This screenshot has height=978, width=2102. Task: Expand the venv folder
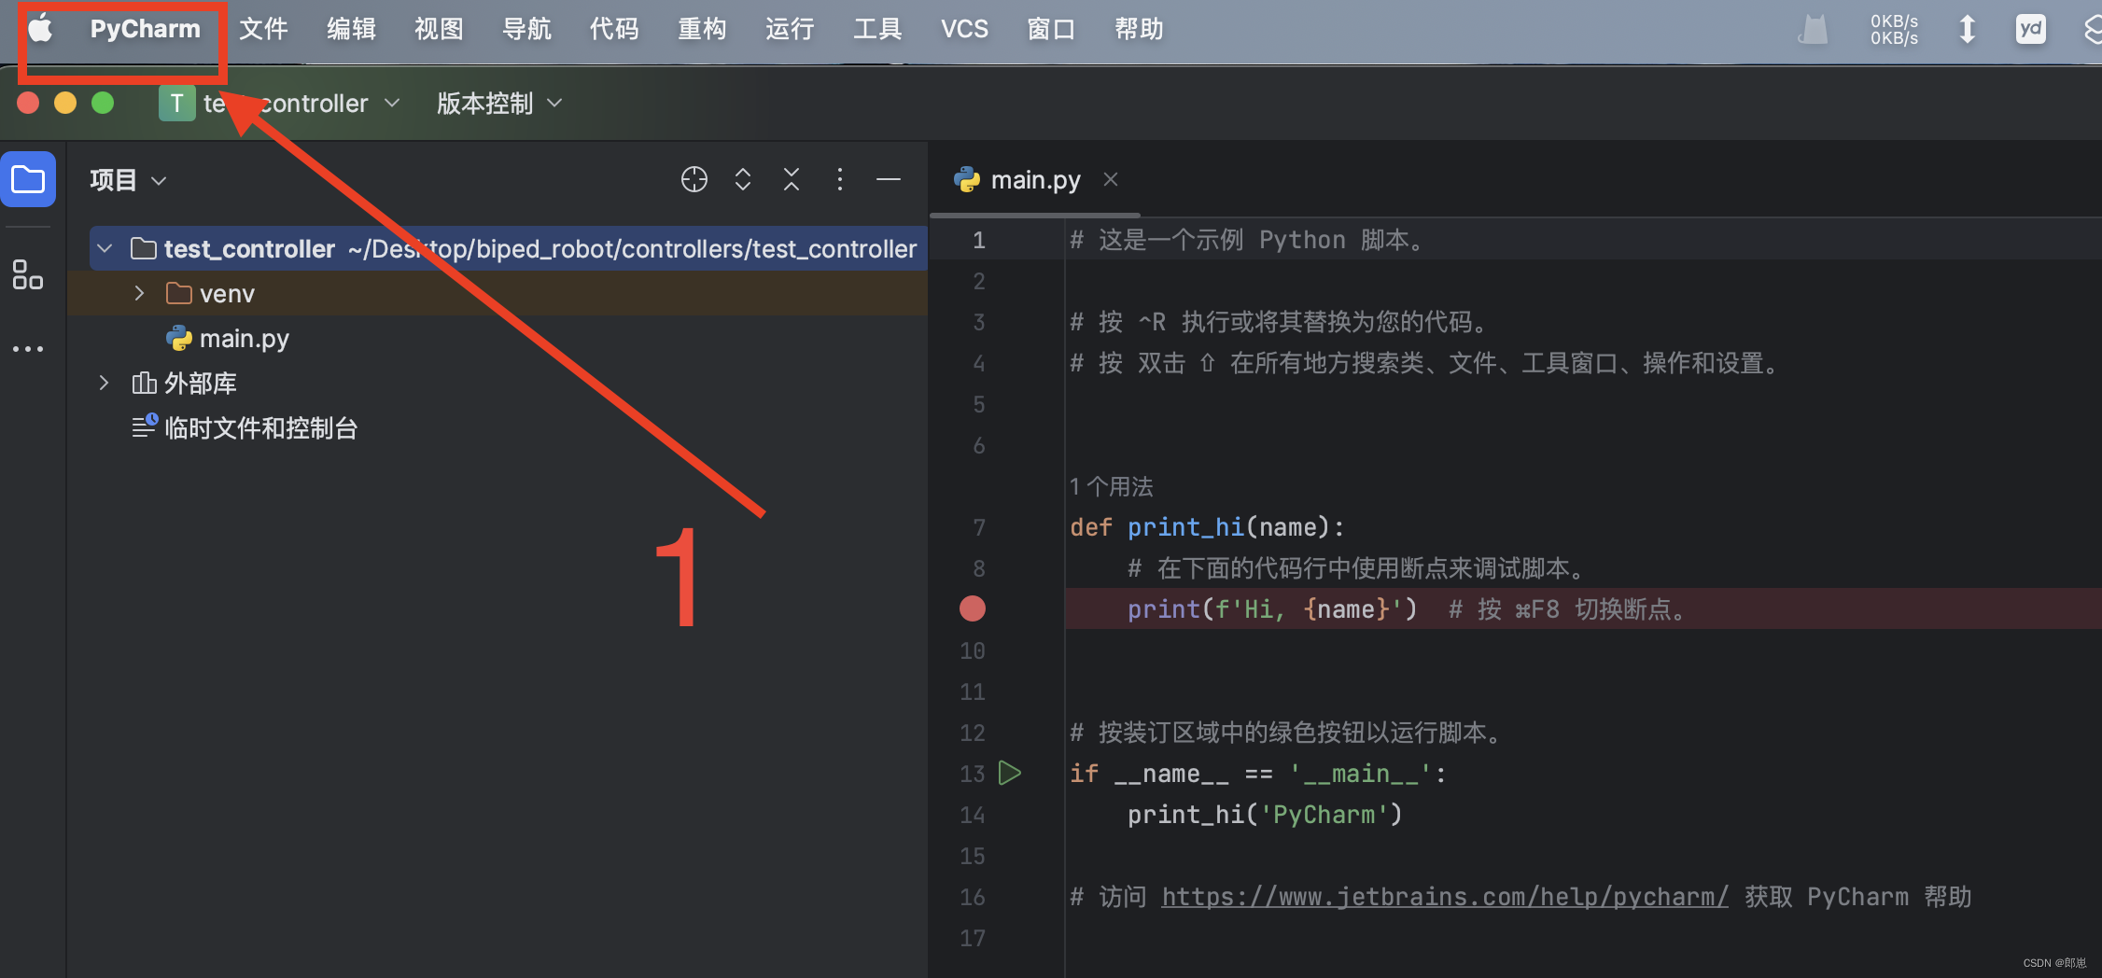tap(139, 293)
